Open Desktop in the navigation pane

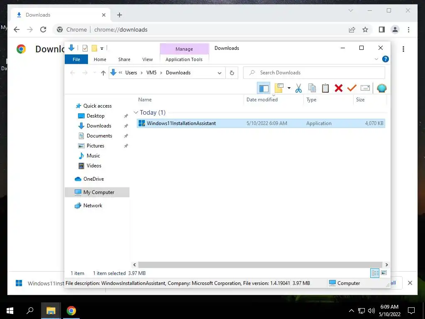point(95,116)
